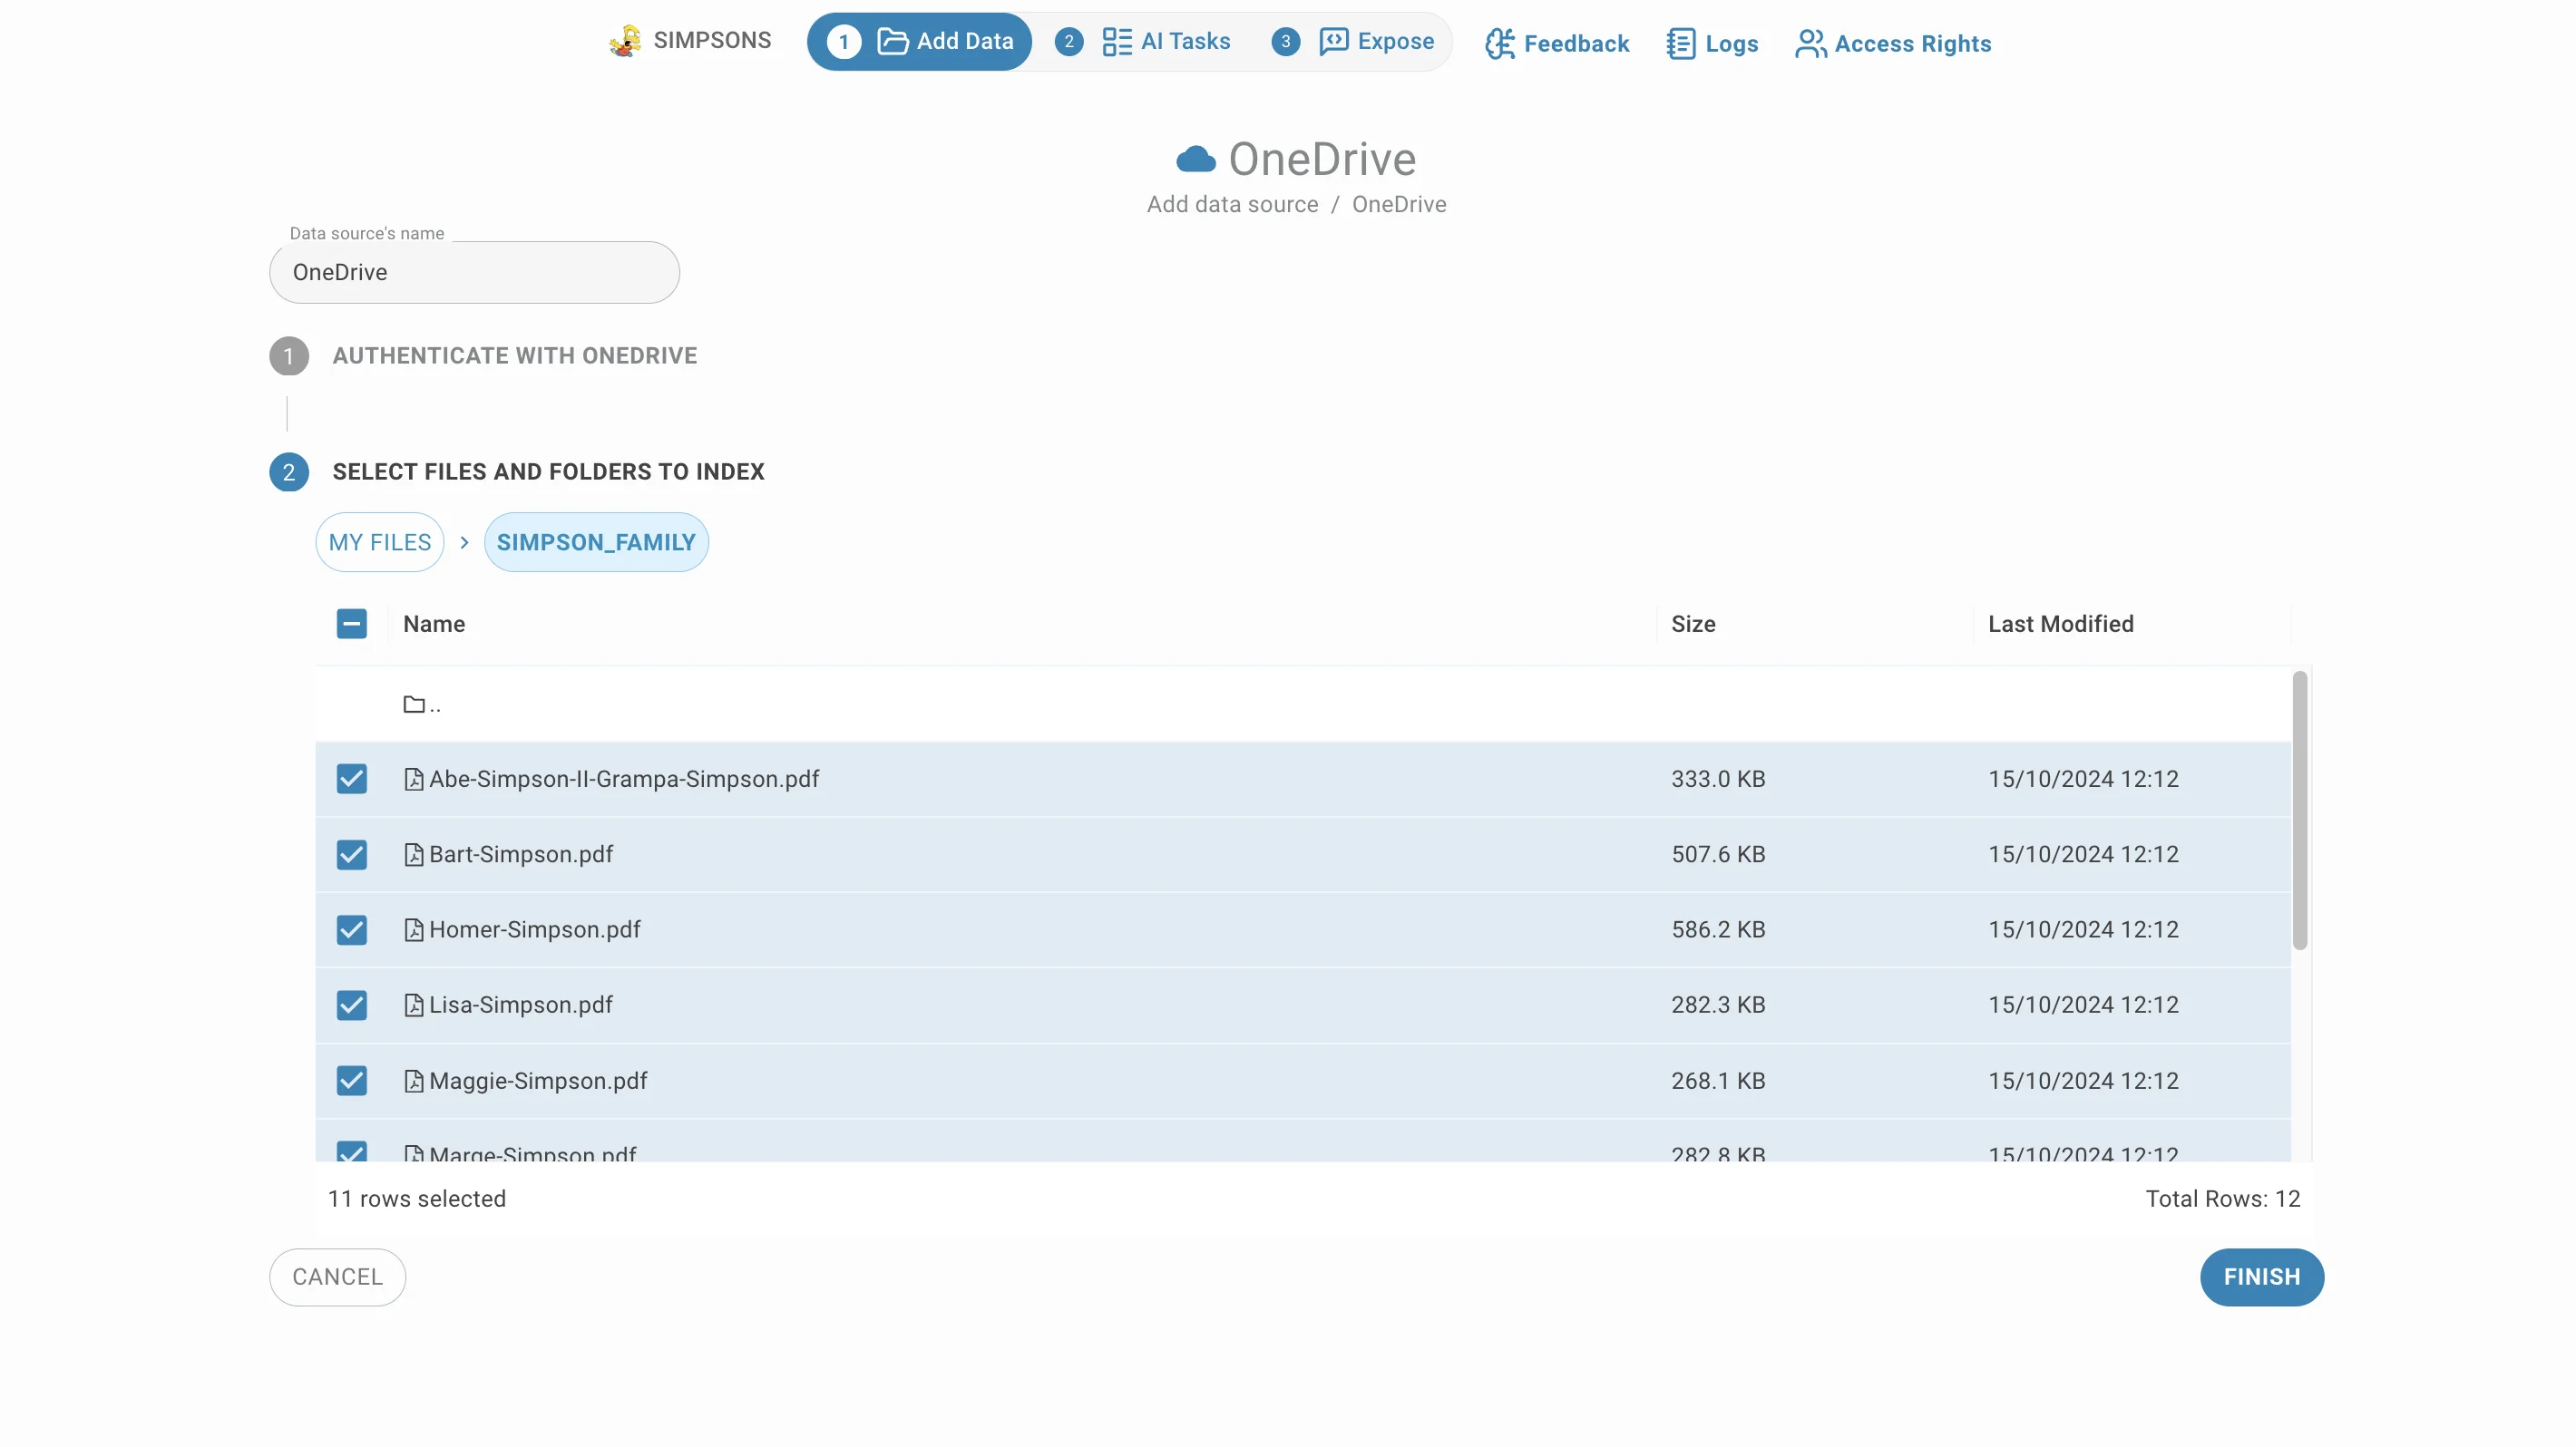Viewport: 2576px width, 1447px height.
Task: Click step 2 circle for Select Files
Action: [x=289, y=471]
